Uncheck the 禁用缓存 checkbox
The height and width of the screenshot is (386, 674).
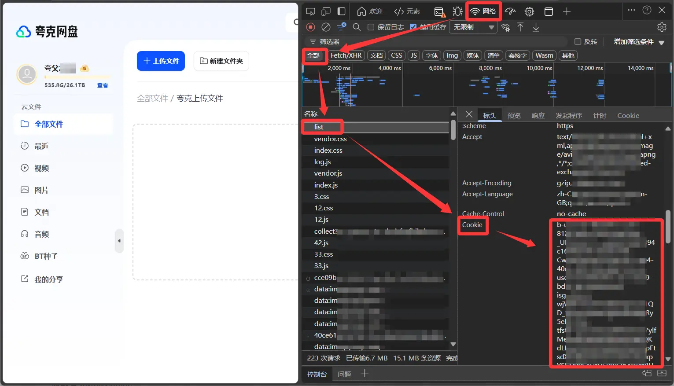point(413,27)
